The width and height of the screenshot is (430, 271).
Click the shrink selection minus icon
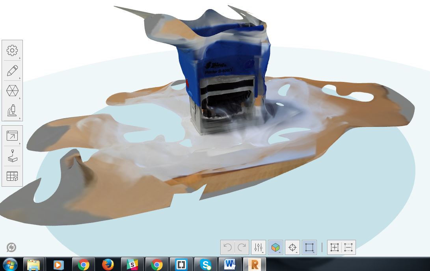(x=348, y=247)
